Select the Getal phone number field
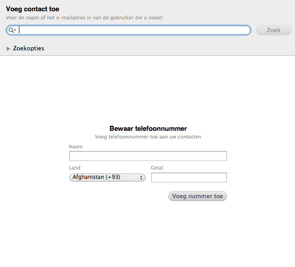This screenshot has height=267, width=295. point(189,178)
